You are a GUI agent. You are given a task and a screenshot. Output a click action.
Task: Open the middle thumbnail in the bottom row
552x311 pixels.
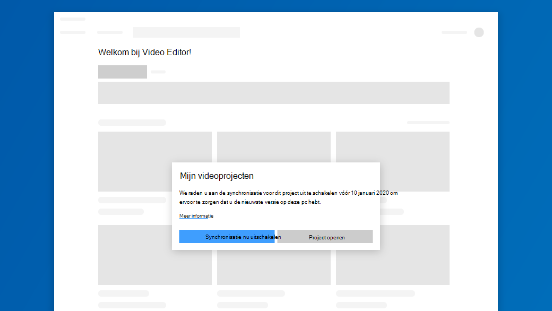coord(274,267)
